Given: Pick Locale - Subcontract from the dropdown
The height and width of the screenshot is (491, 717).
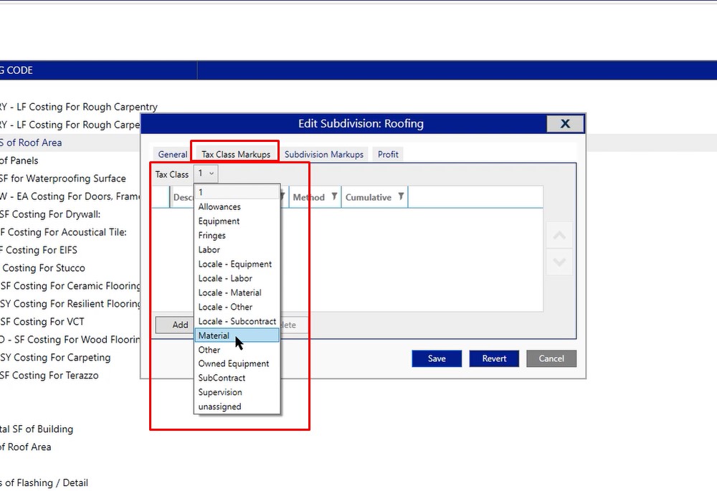Looking at the screenshot, I should pos(237,321).
